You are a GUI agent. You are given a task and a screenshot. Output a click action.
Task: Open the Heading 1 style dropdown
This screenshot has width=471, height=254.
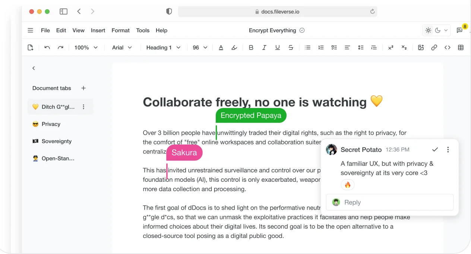(x=163, y=48)
